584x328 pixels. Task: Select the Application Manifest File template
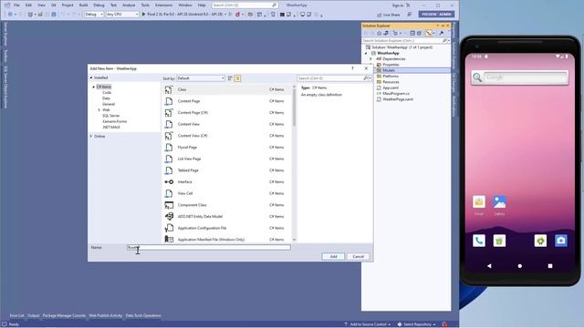226,239
